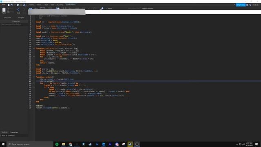This screenshot has width=261, height=147.
Task: Click the taskbar clock and date
Action: [x=249, y=144]
